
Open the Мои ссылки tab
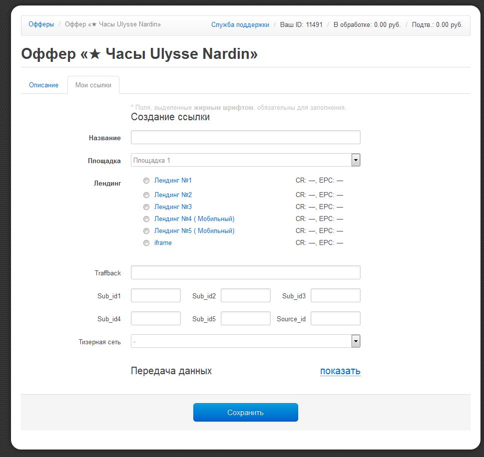[93, 85]
